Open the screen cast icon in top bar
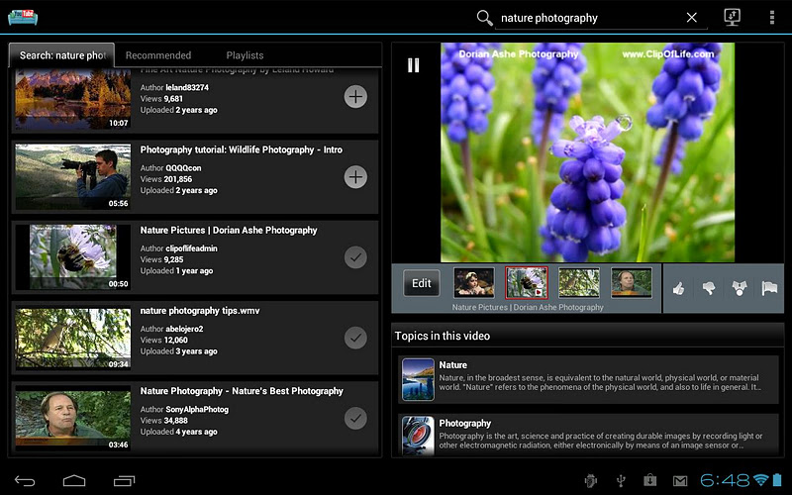792x495 pixels. tap(733, 18)
